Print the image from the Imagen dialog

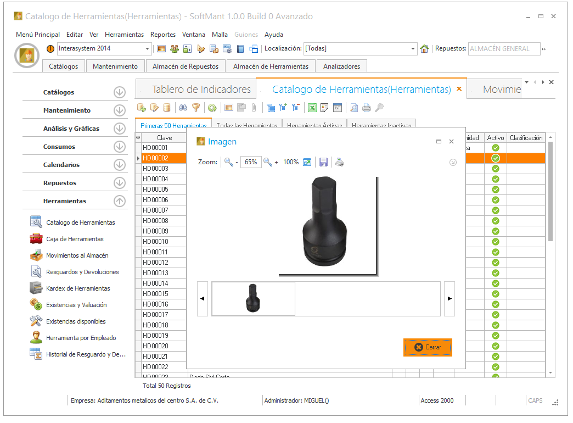click(340, 162)
